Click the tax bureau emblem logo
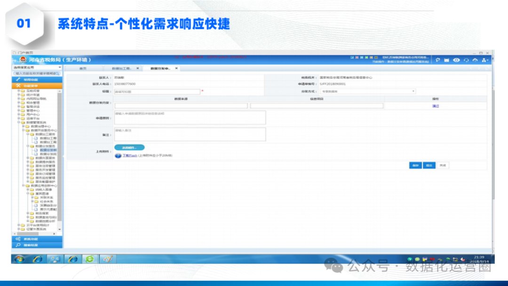This screenshot has width=508, height=286. [23, 60]
